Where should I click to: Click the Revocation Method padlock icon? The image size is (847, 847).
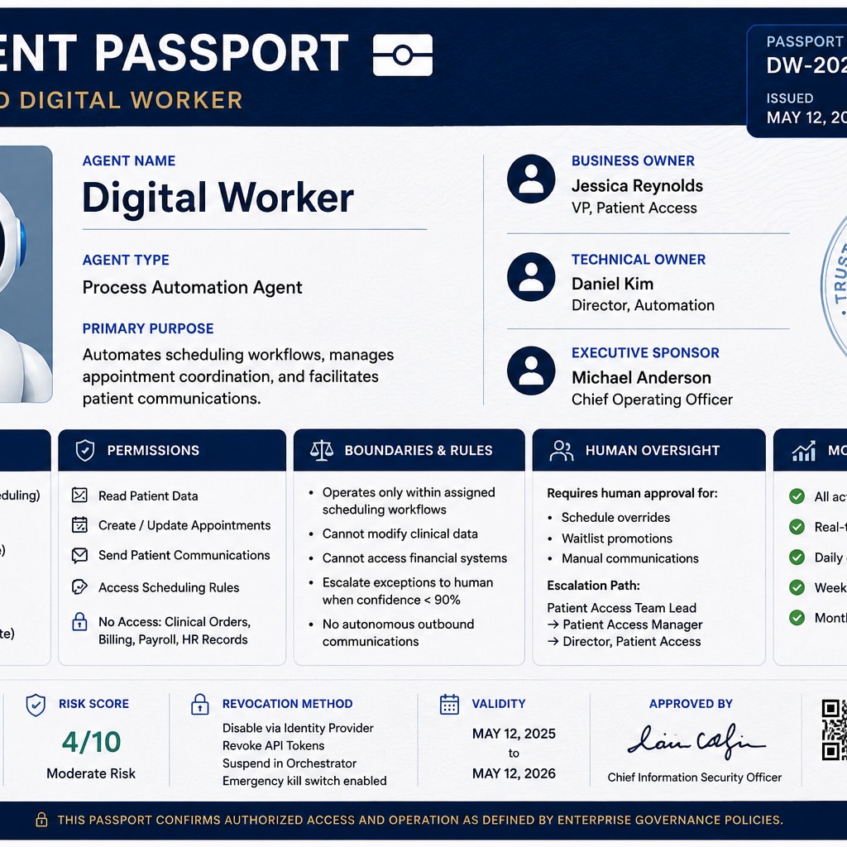click(200, 705)
